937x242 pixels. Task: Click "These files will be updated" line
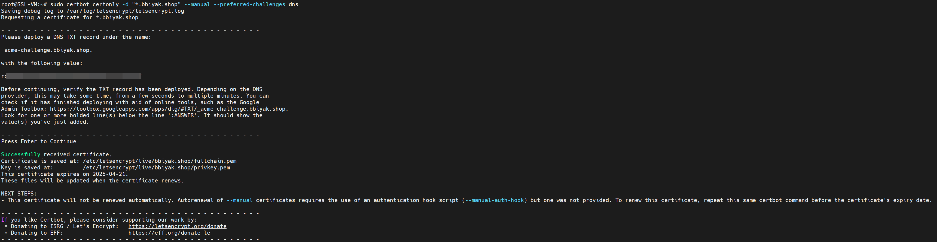click(x=92, y=181)
